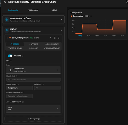Screen dimensions: 128x125
Task: Click the 12:00 label on the chart axis
Action: pyautogui.click(x=105, y=36)
